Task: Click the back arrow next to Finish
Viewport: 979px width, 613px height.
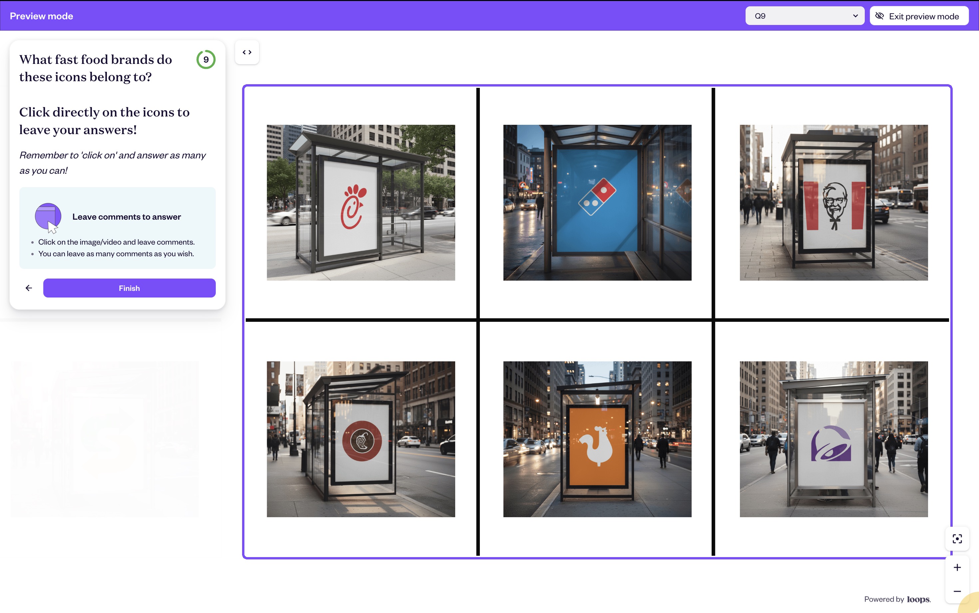Action: [x=28, y=288]
